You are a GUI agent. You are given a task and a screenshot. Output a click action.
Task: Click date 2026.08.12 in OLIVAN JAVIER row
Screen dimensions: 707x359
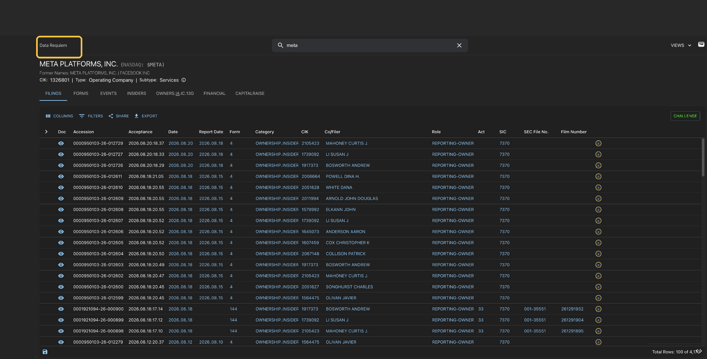[x=181, y=342]
